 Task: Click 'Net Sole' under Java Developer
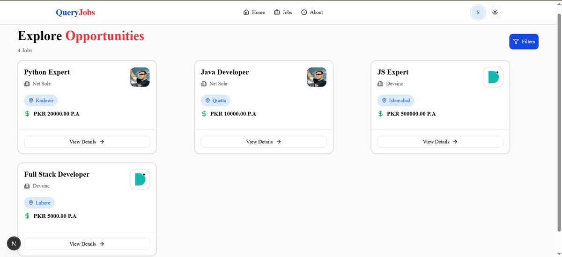(218, 84)
